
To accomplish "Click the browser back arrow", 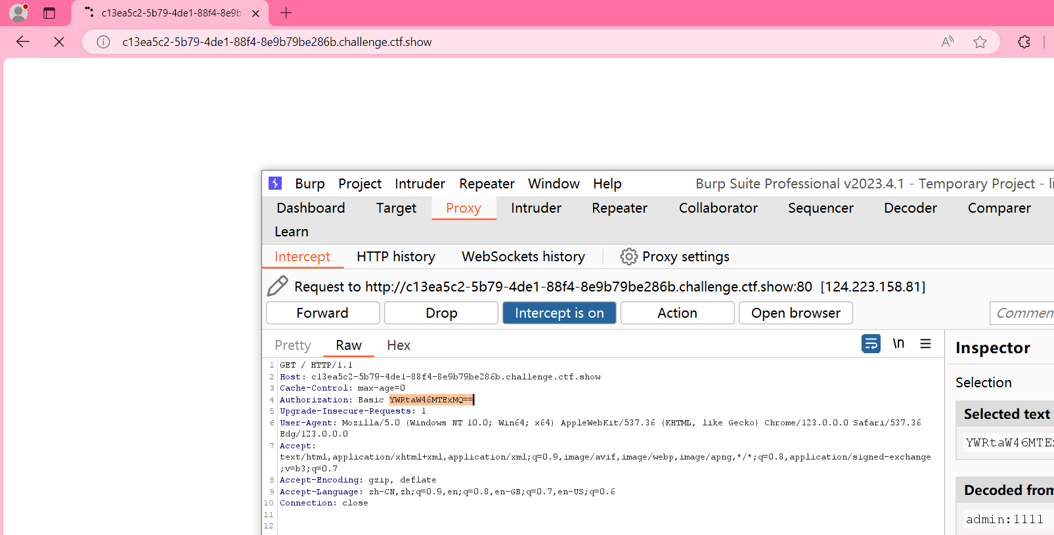I will [23, 42].
